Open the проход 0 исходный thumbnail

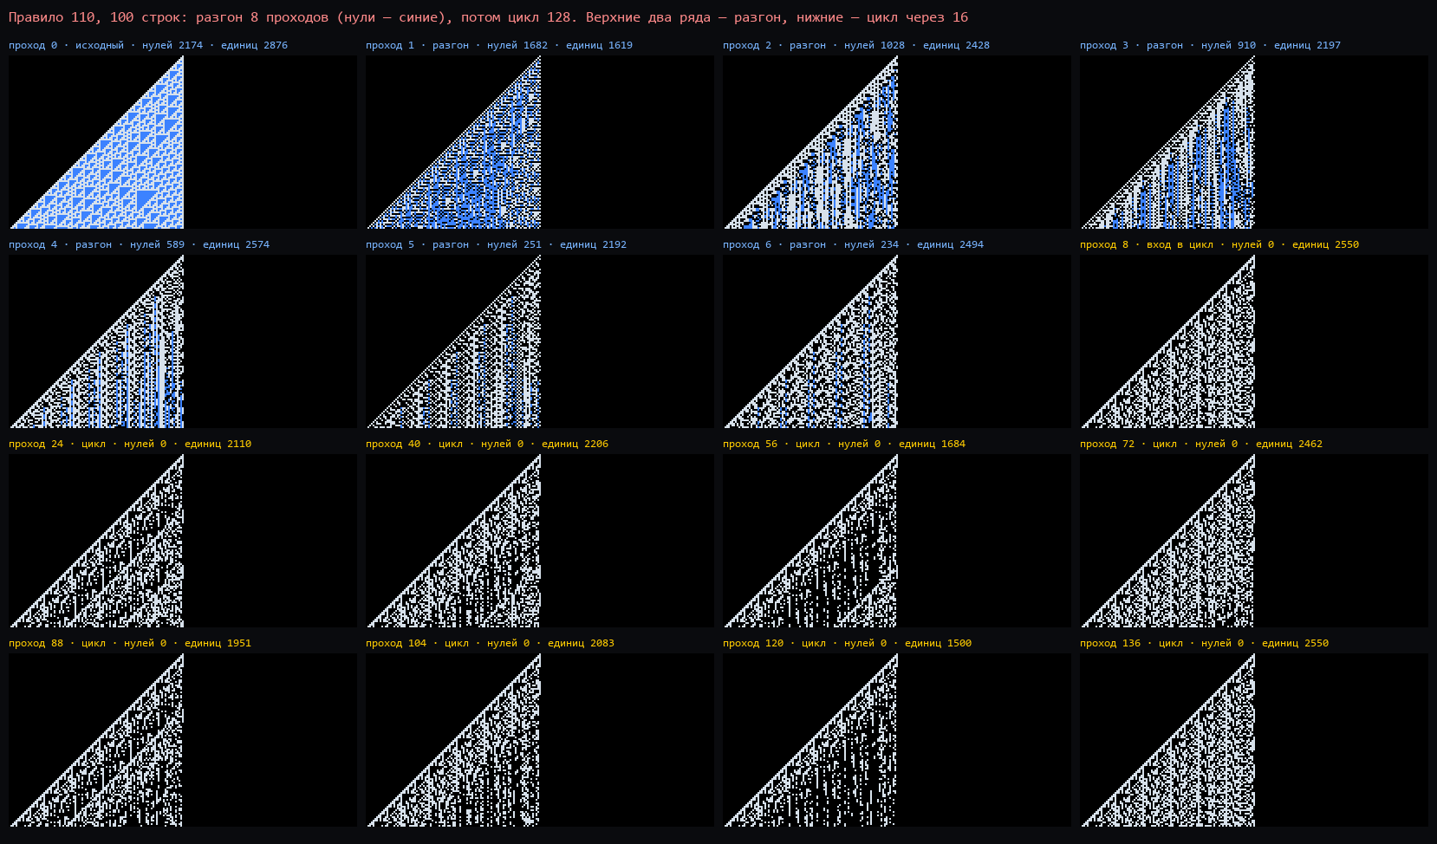(183, 142)
